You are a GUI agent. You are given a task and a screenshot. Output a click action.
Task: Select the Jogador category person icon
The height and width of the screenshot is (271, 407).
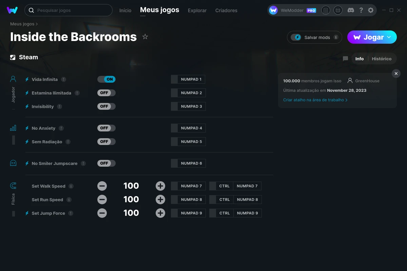[x=13, y=79]
